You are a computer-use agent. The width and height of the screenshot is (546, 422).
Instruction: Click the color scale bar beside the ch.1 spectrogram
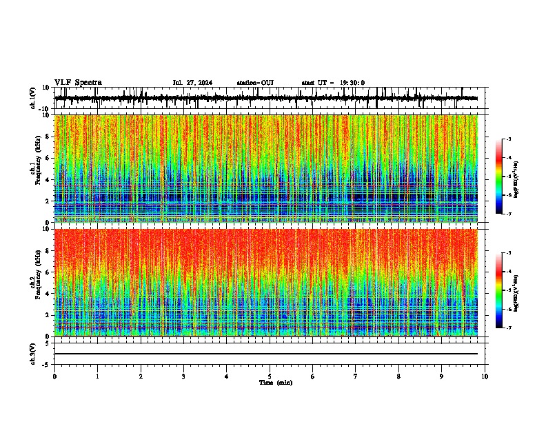click(x=499, y=177)
